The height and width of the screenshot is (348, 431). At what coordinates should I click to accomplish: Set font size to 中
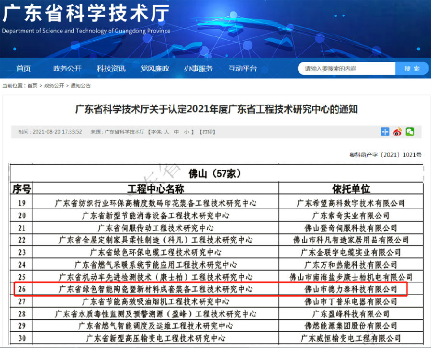coord(176,132)
